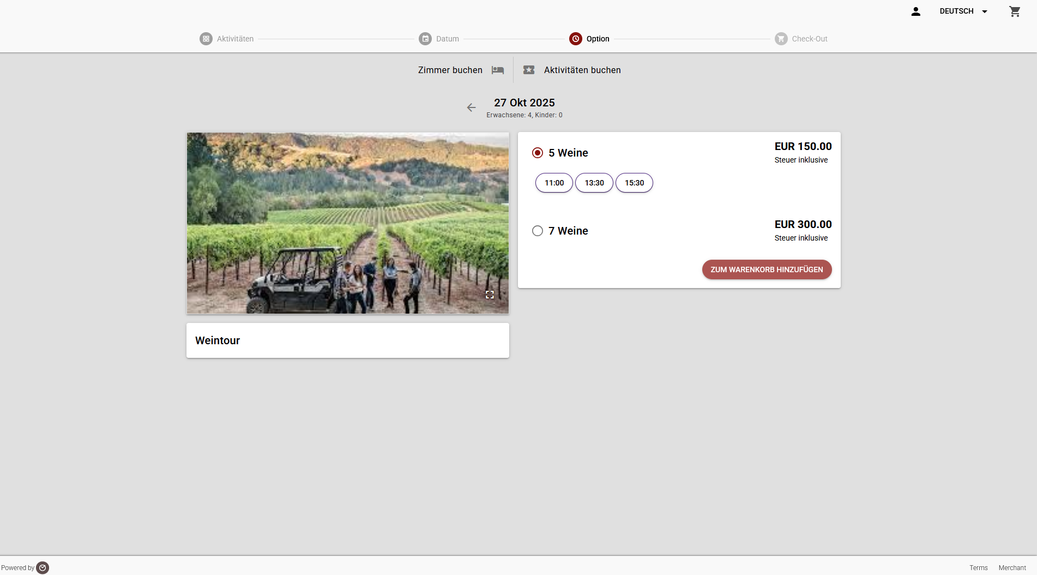The image size is (1037, 575).
Task: Open the Aktivitäten buchen link
Action: click(x=582, y=70)
